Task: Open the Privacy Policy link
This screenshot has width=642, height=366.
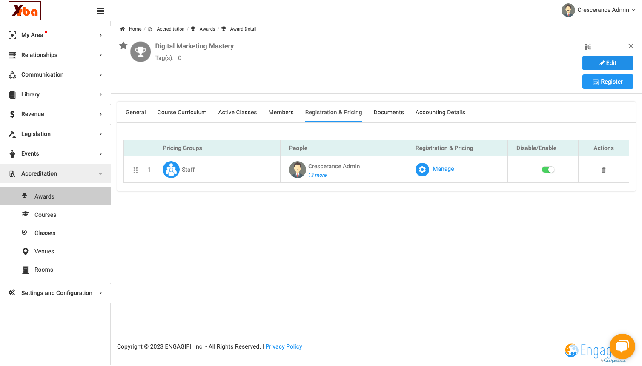Action: point(284,346)
